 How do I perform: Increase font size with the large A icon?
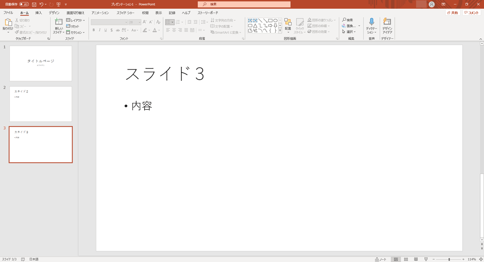(144, 22)
